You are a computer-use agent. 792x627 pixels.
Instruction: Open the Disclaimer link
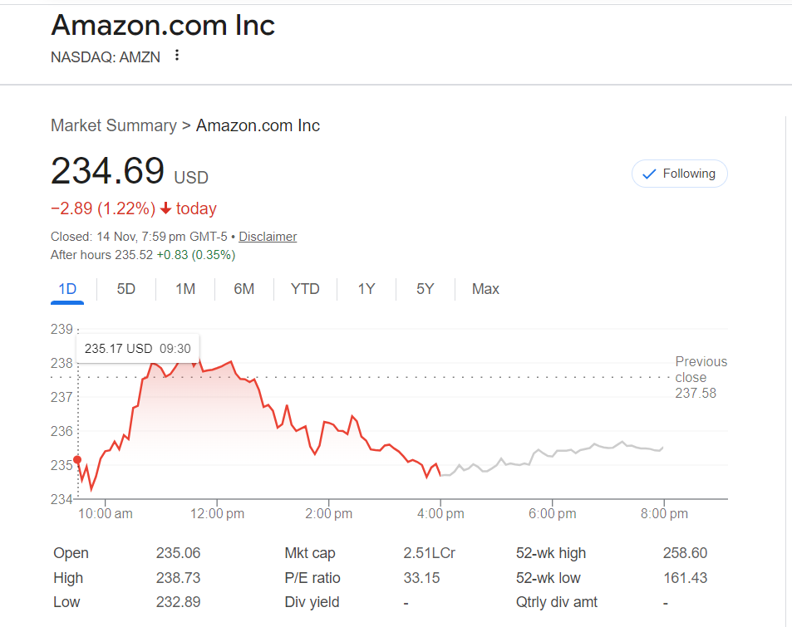268,237
